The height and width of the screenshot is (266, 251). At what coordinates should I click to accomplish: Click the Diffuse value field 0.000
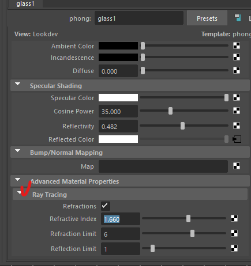tap(118, 71)
